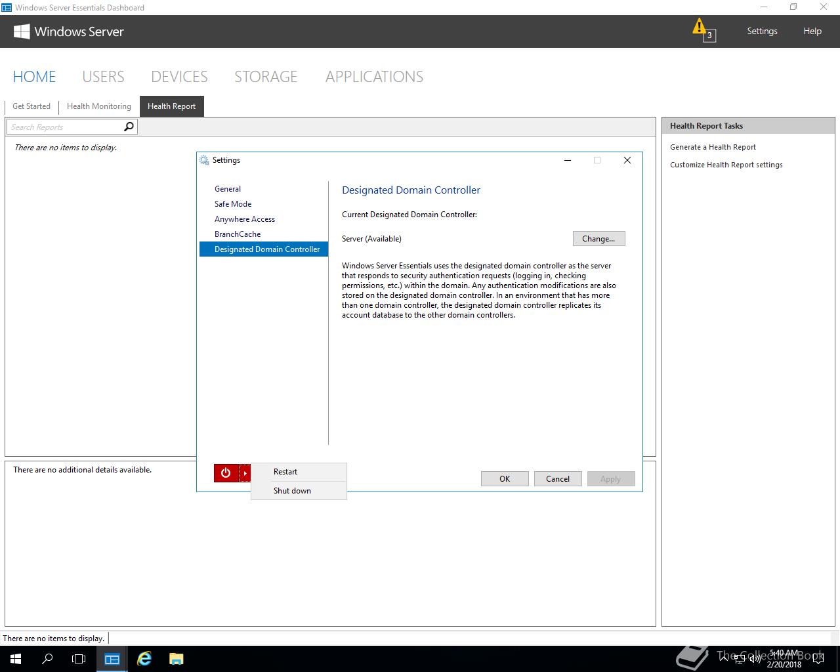Select Designated Domain Controller in sidebar
This screenshot has width=840, height=672.
click(x=263, y=249)
